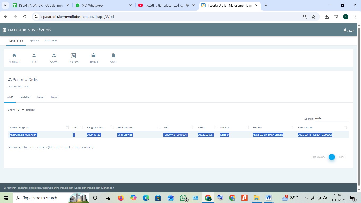Expand the Show entries dropdown

[20, 110]
